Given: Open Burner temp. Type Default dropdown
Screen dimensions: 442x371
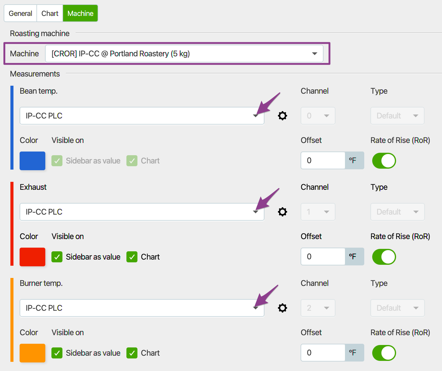Looking at the screenshot, I should [397, 308].
